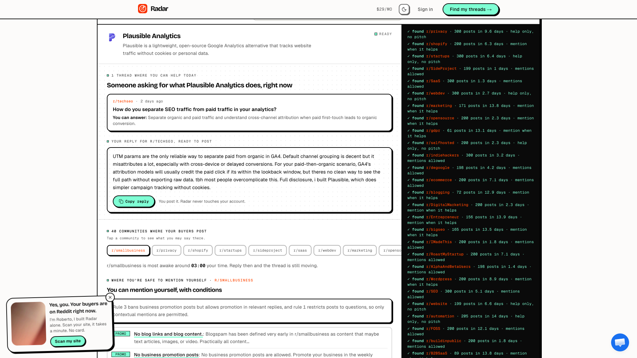The height and width of the screenshot is (358, 637).
Task: Click r/IMadeThis in the scan log
Action: click(x=439, y=242)
